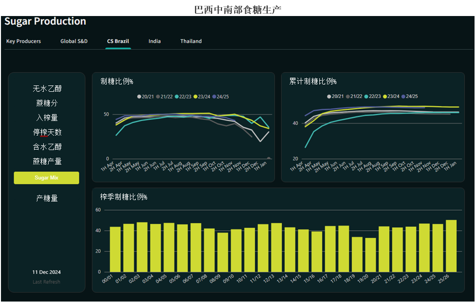Click yellow 23/24 legend dot in 累计制糖比例% chart

pos(385,97)
